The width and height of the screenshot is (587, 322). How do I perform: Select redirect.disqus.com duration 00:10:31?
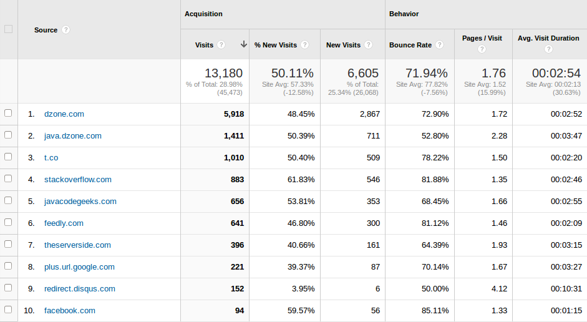pyautogui.click(x=566, y=289)
